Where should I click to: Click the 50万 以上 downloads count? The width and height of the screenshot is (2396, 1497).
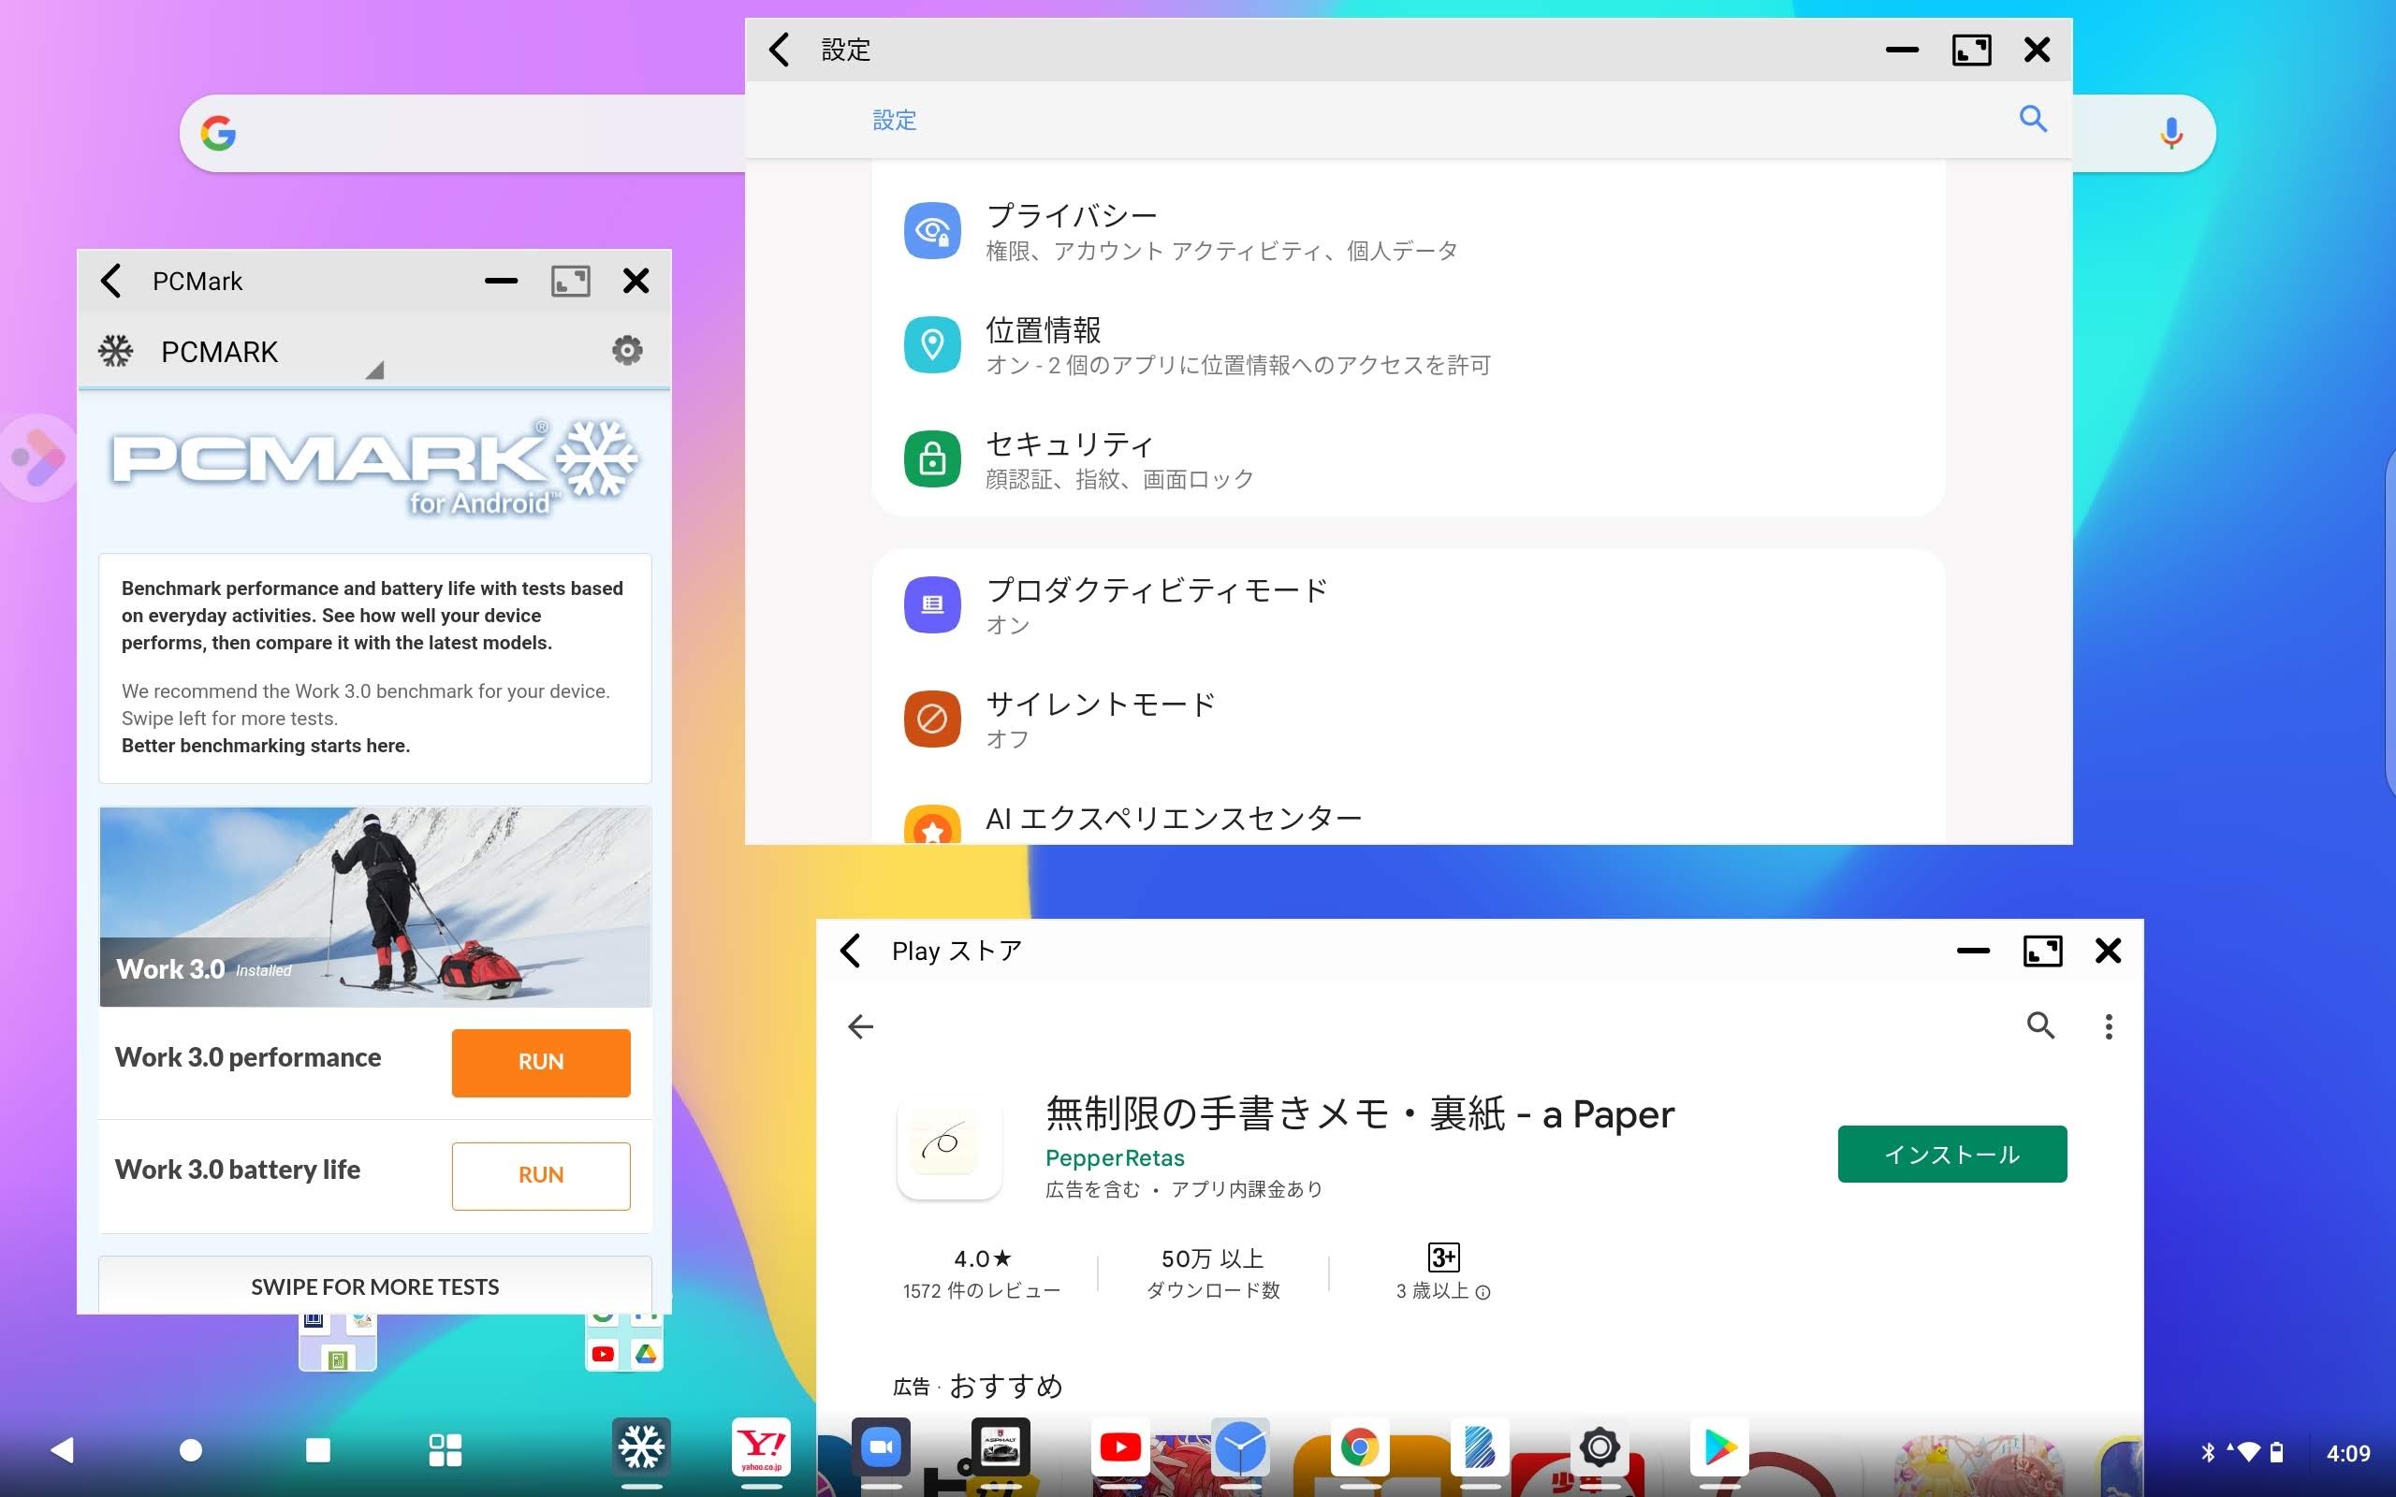1213,1273
